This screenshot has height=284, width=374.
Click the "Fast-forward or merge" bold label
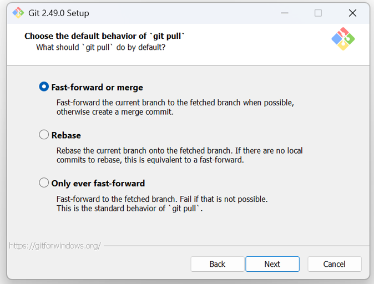pos(97,88)
